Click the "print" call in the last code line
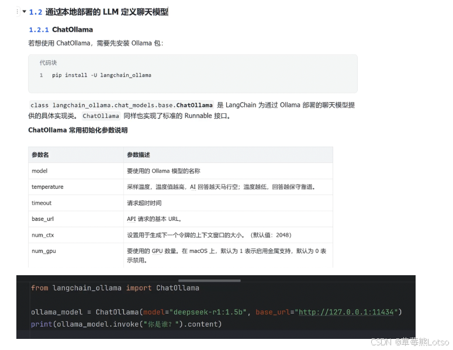 coord(42,324)
